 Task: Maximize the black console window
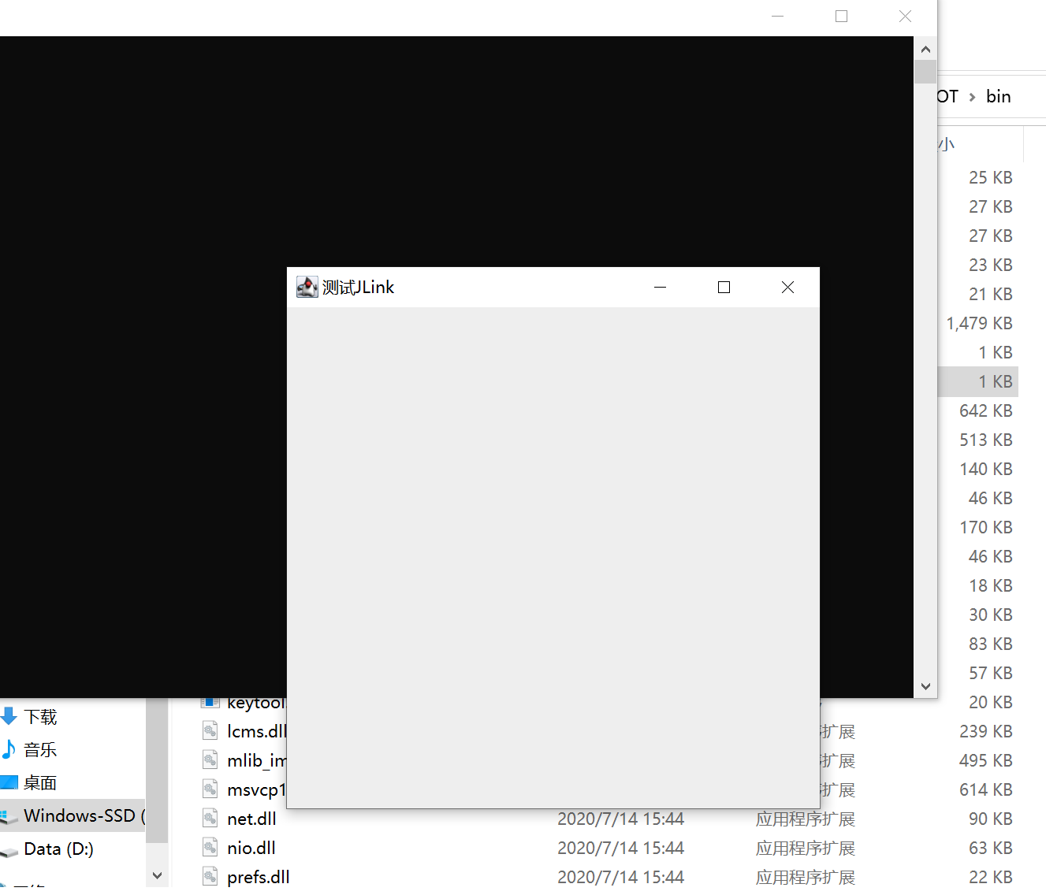point(842,17)
